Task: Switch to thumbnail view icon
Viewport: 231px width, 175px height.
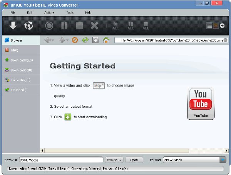Action: pos(216,26)
